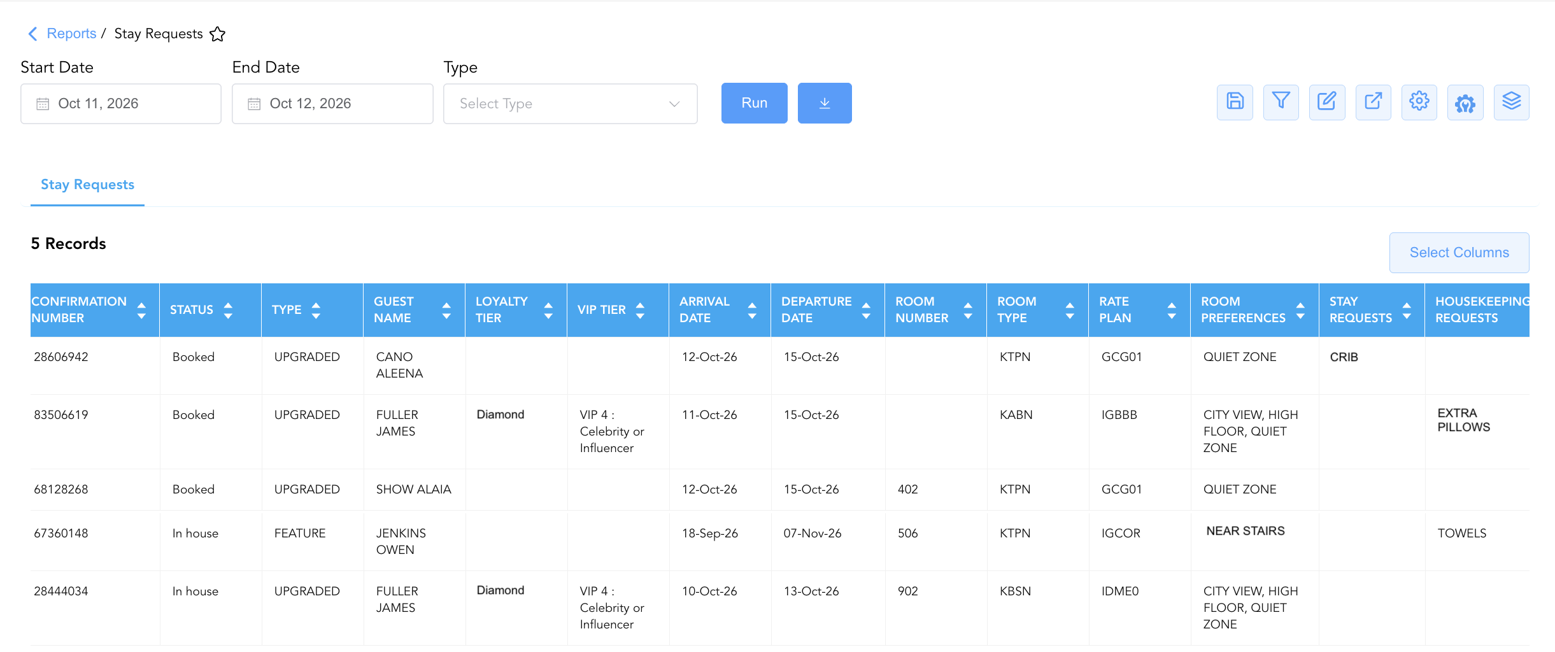
Task: Sort the Status column arrows
Action: pyautogui.click(x=228, y=310)
